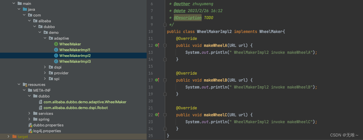Screen dimensions: 363x140
Task: Click the META-INF folder icon
Action: (x=30, y=90)
